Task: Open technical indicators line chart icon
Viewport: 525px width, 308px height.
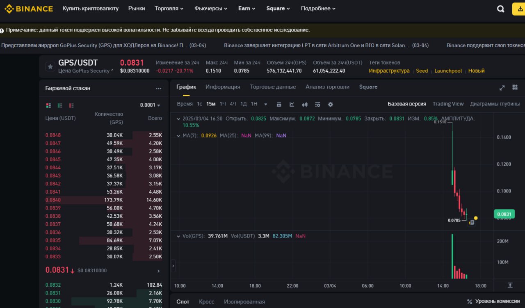Action: pos(292,104)
